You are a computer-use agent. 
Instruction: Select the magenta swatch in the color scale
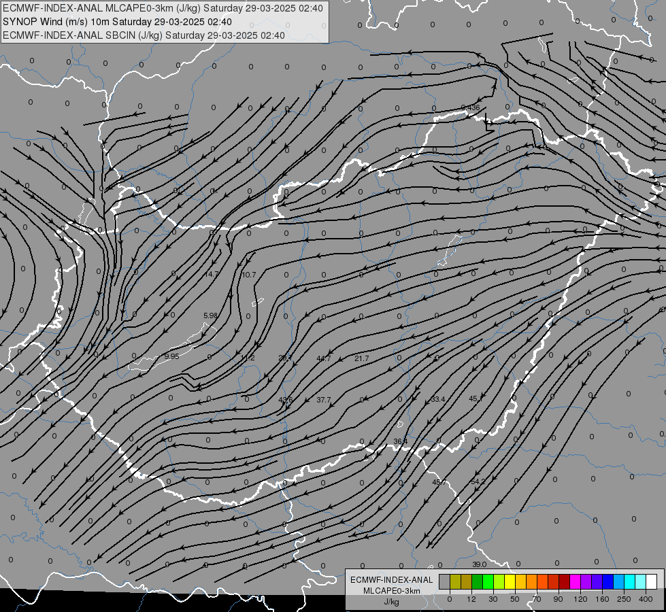tap(575, 581)
